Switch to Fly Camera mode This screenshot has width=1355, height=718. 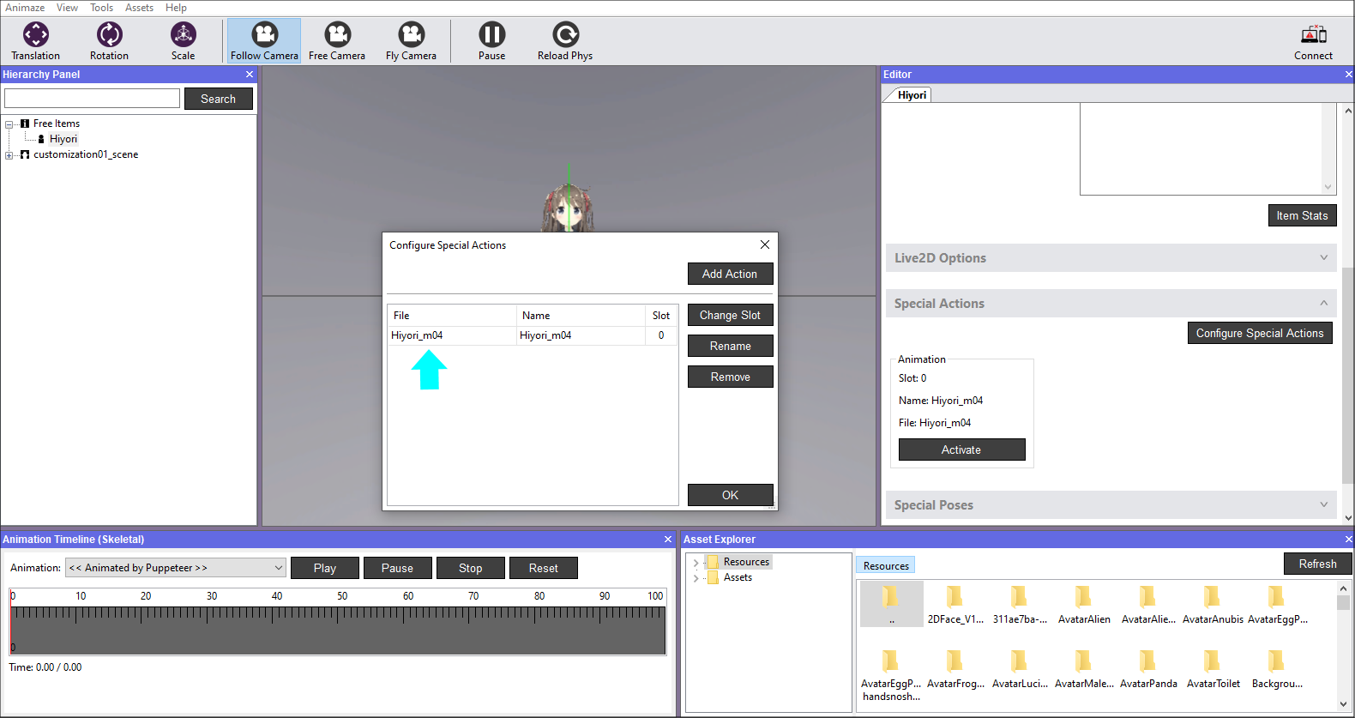[411, 41]
